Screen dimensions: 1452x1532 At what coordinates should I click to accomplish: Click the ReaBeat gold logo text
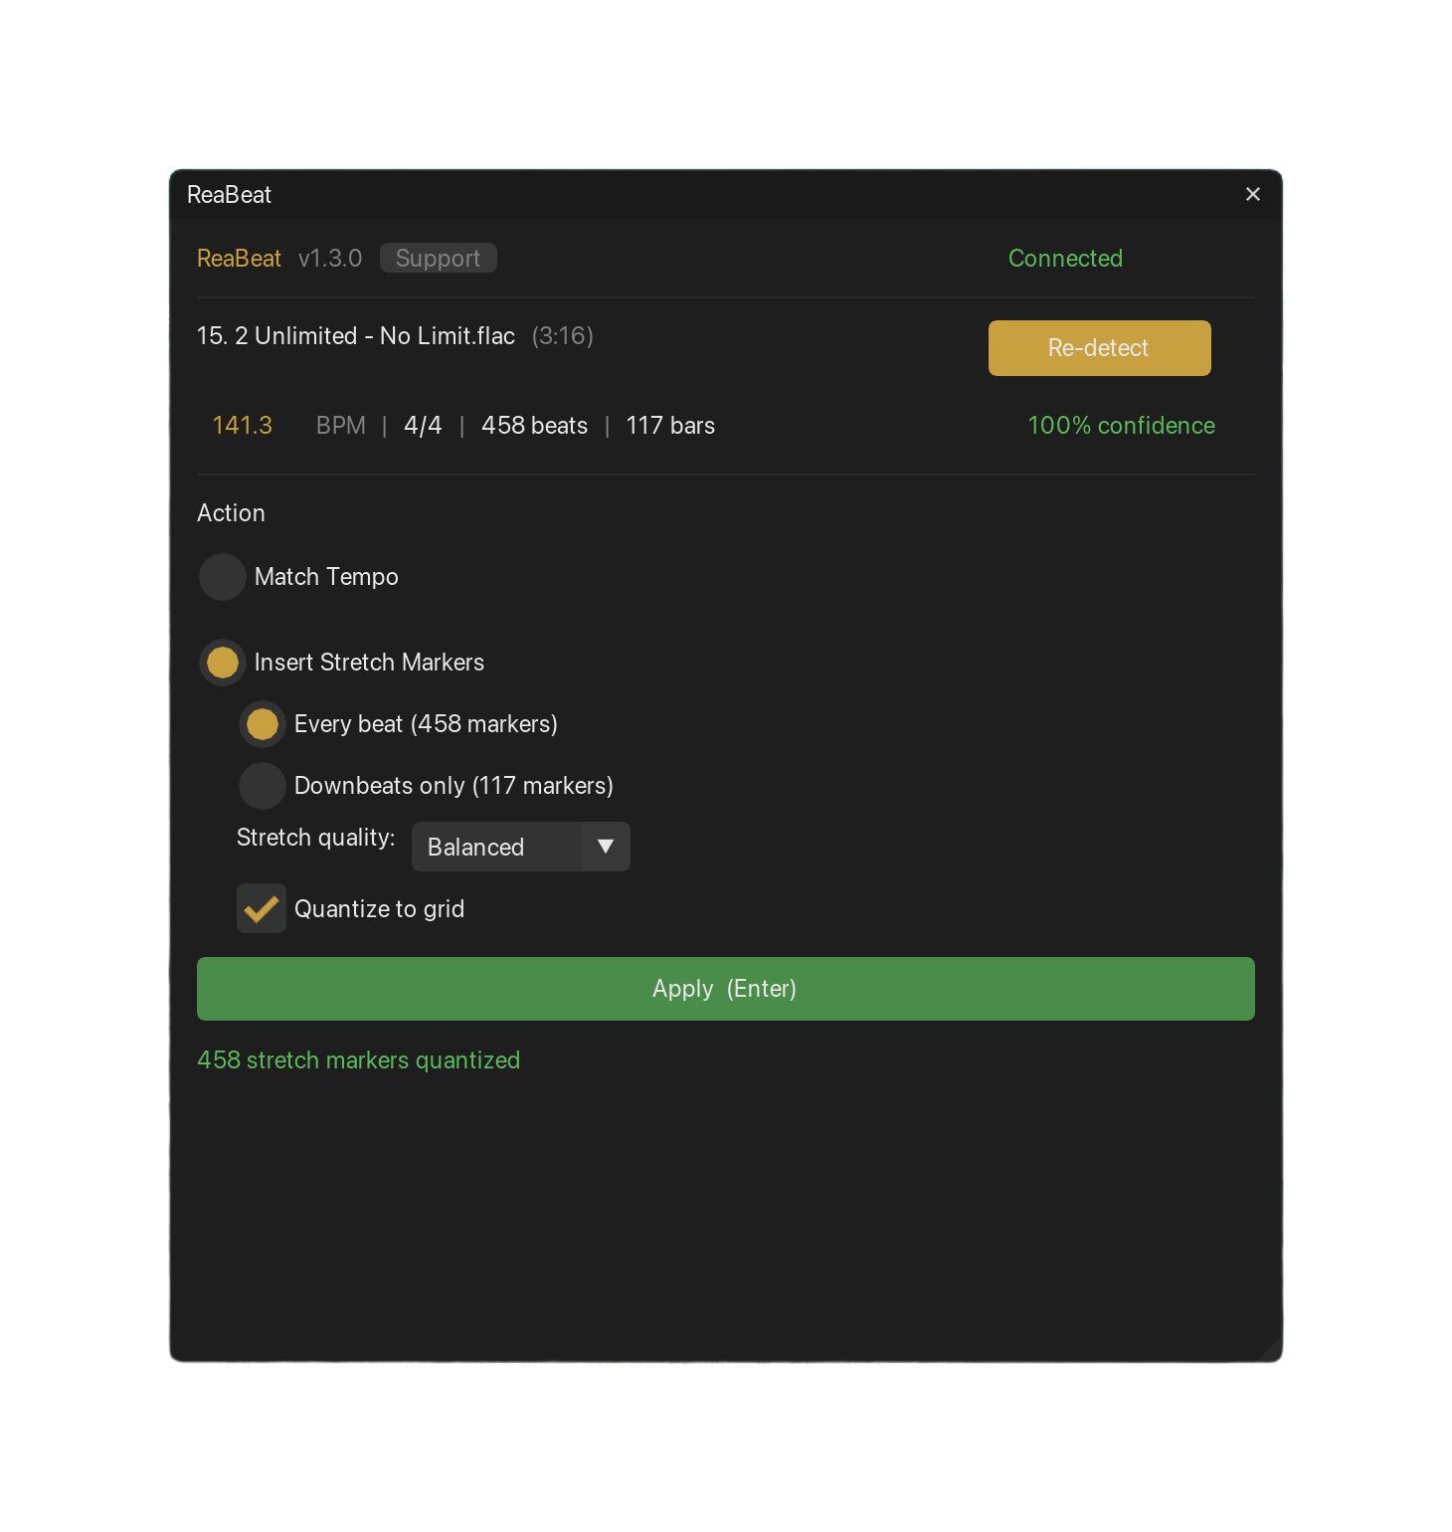tap(239, 259)
